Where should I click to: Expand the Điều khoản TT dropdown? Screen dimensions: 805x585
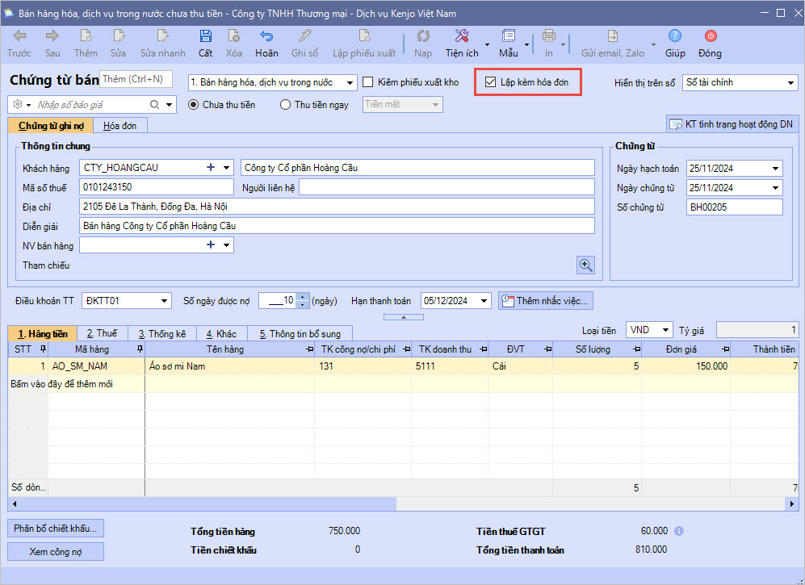(164, 301)
